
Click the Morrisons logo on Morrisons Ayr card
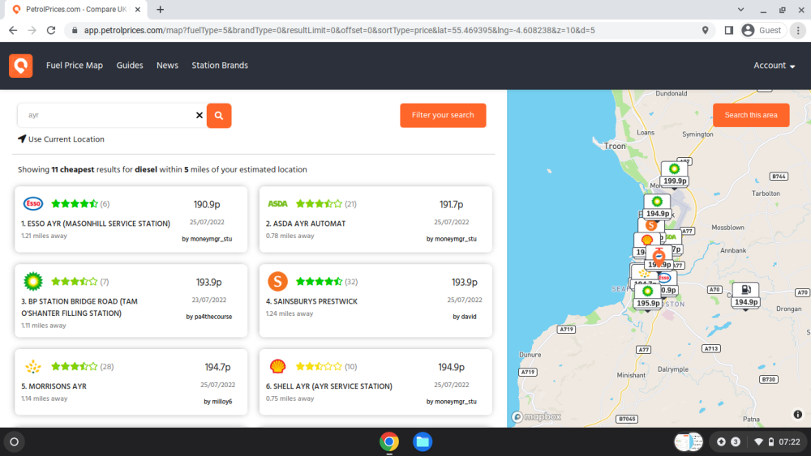click(33, 367)
